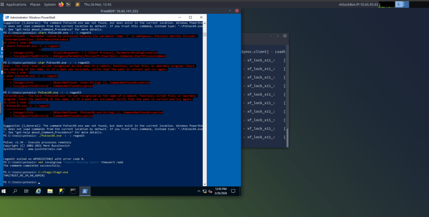Click the flag text THM{TRUST_ME_IM_AN_ADMIN}
Image resolution: width=429 pixels, height=217 pixels.
click(24, 176)
